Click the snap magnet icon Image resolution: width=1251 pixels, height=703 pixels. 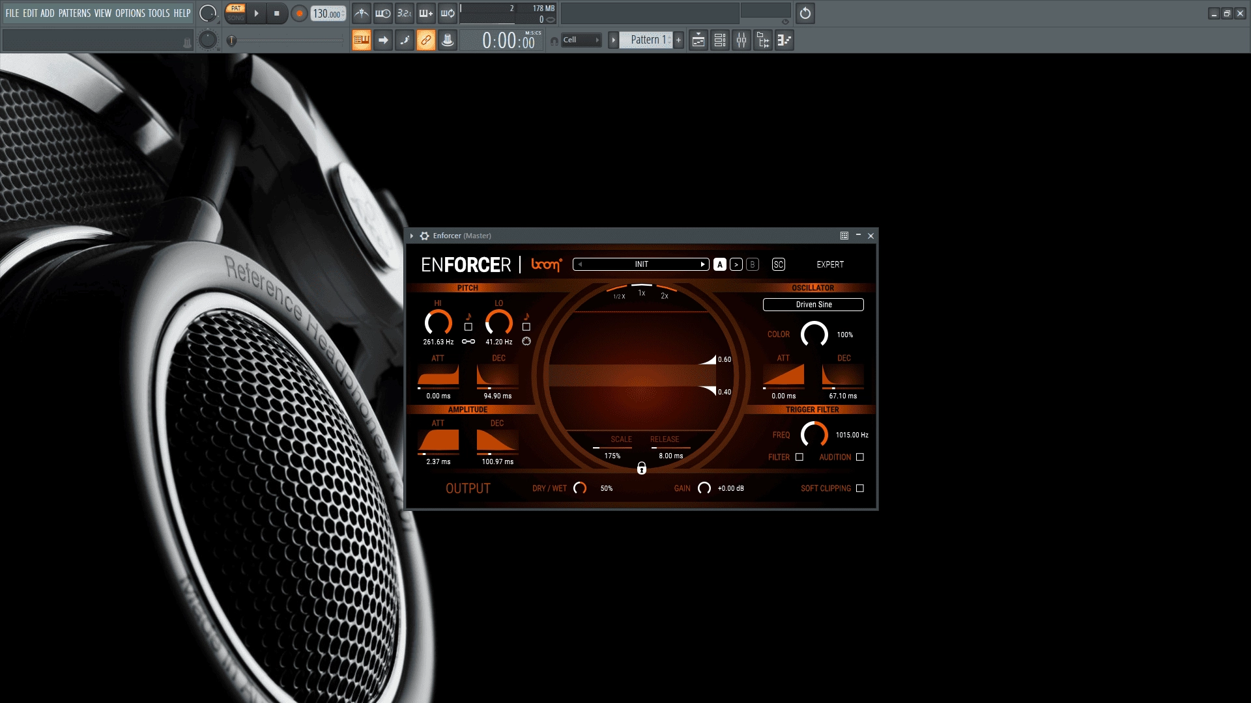click(554, 41)
